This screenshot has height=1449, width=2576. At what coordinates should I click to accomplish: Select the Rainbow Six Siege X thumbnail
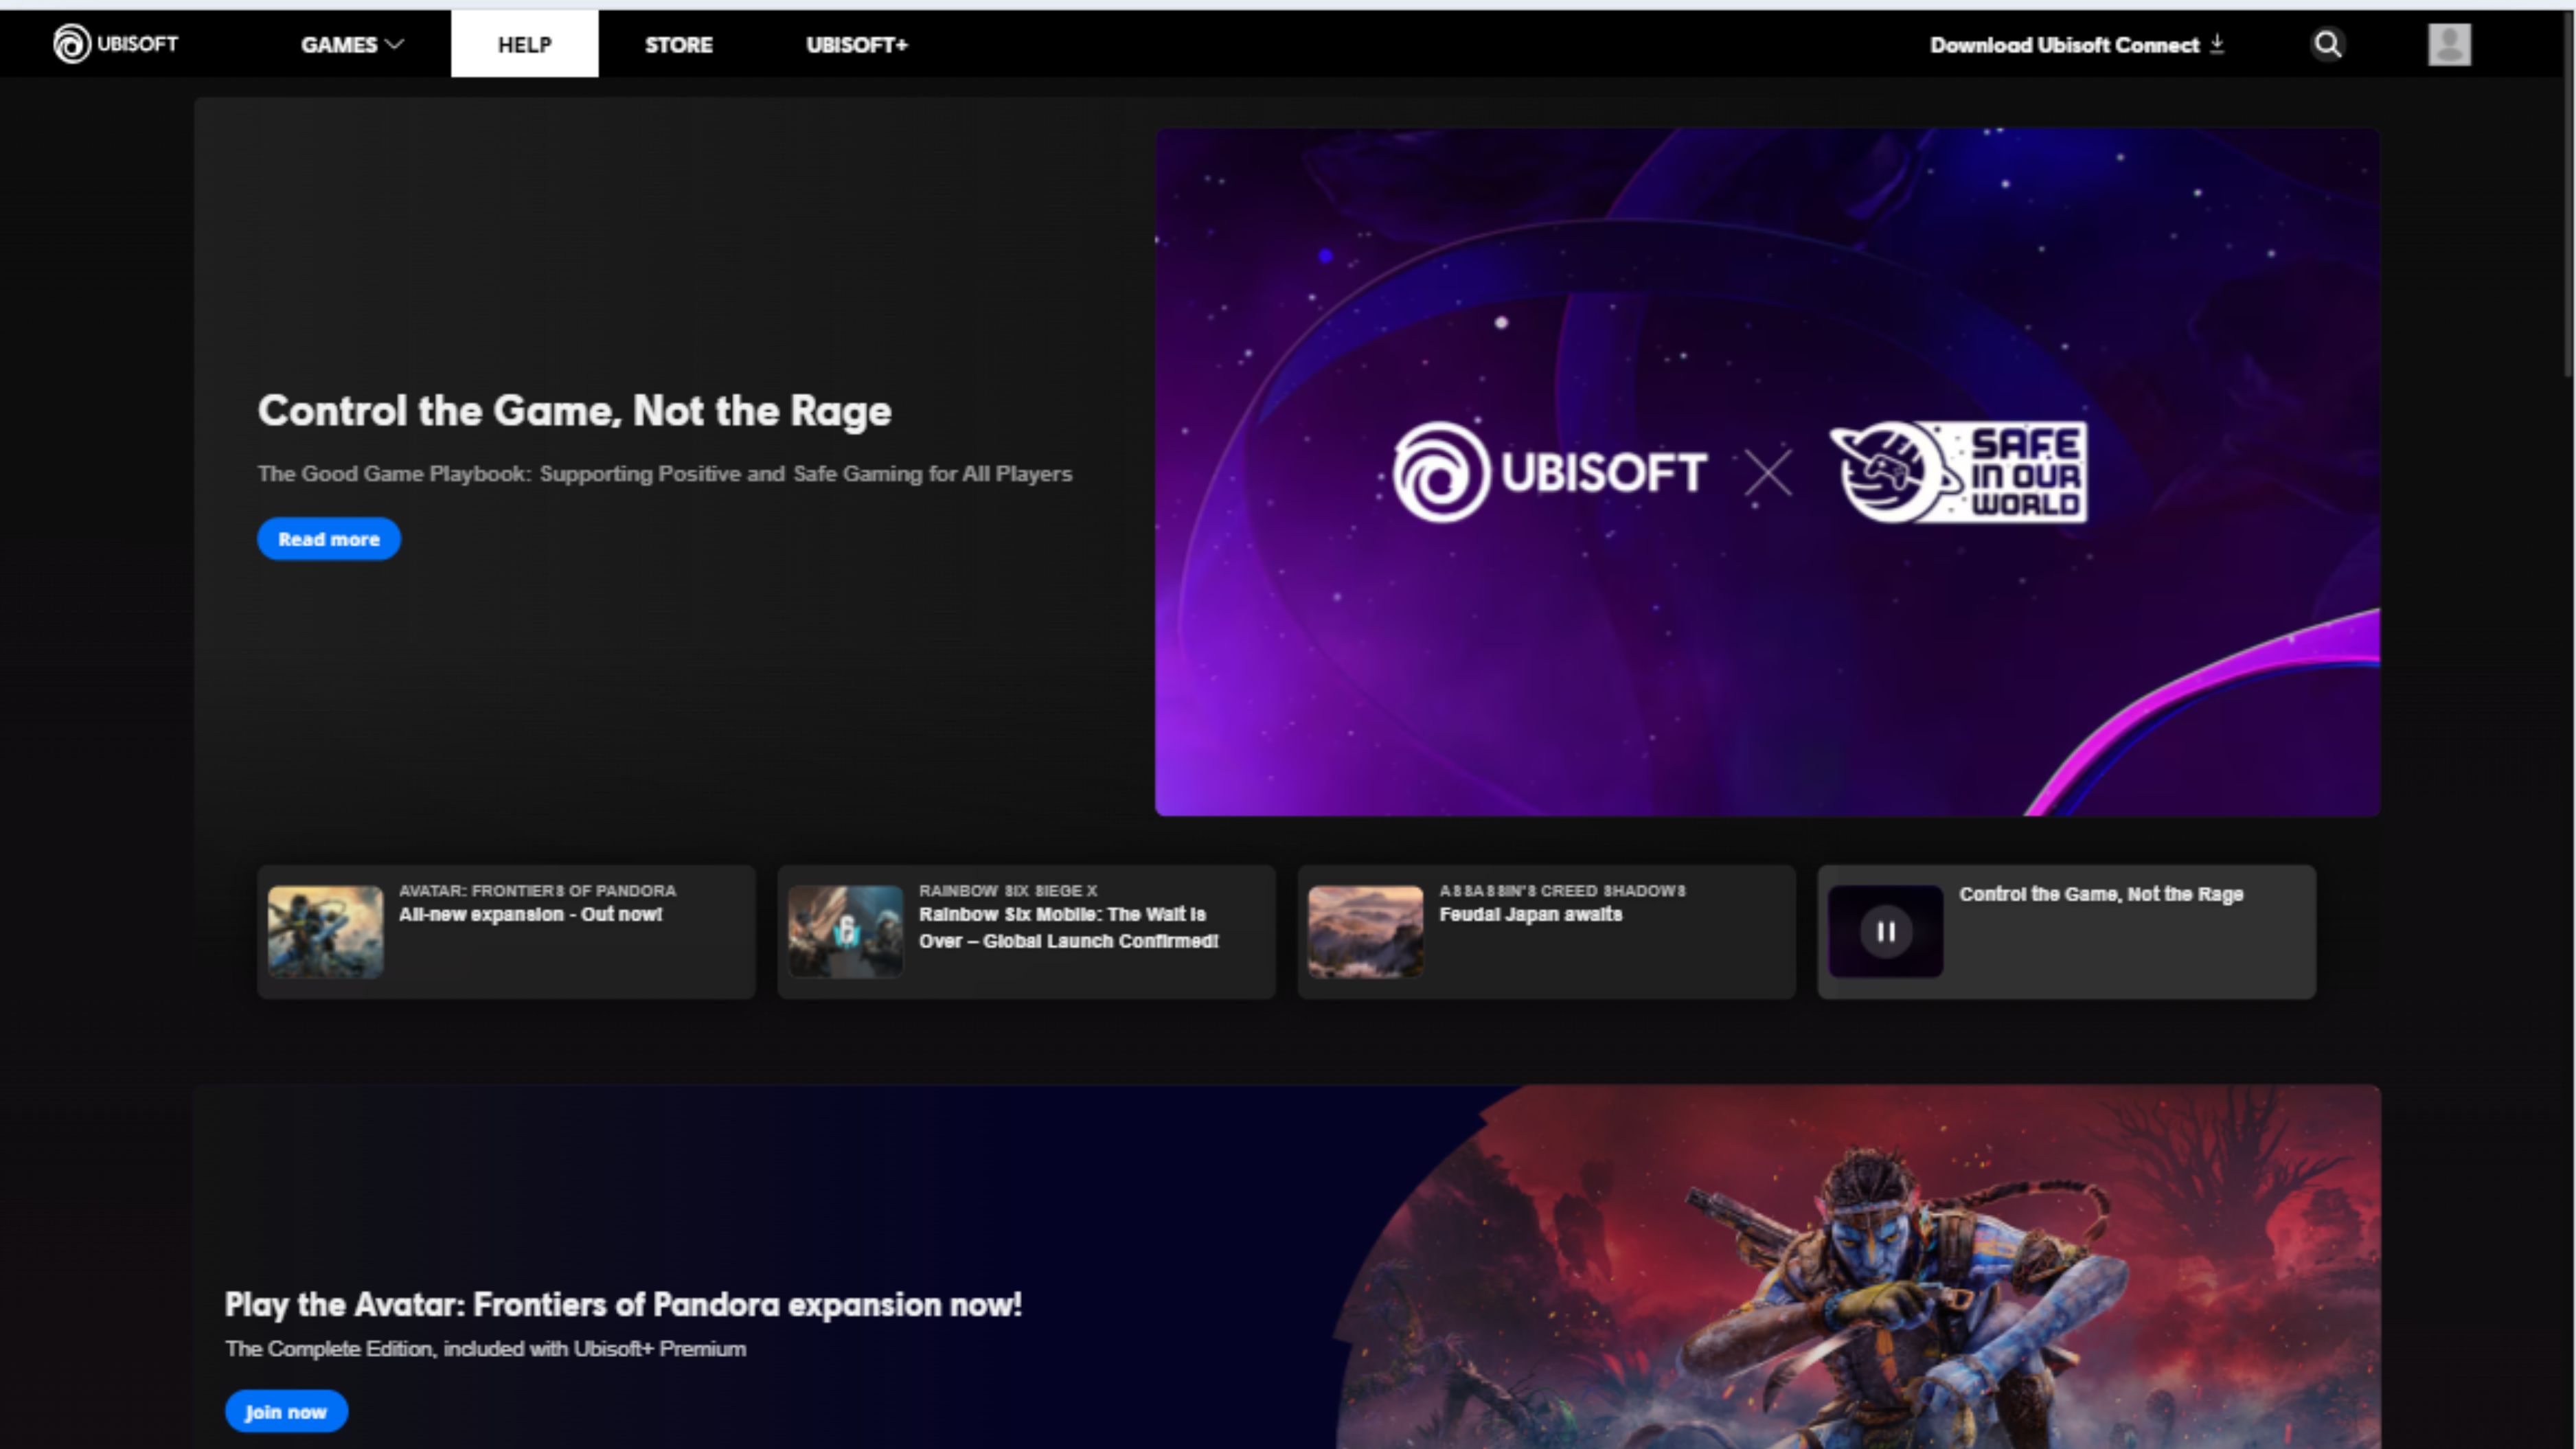coord(845,931)
